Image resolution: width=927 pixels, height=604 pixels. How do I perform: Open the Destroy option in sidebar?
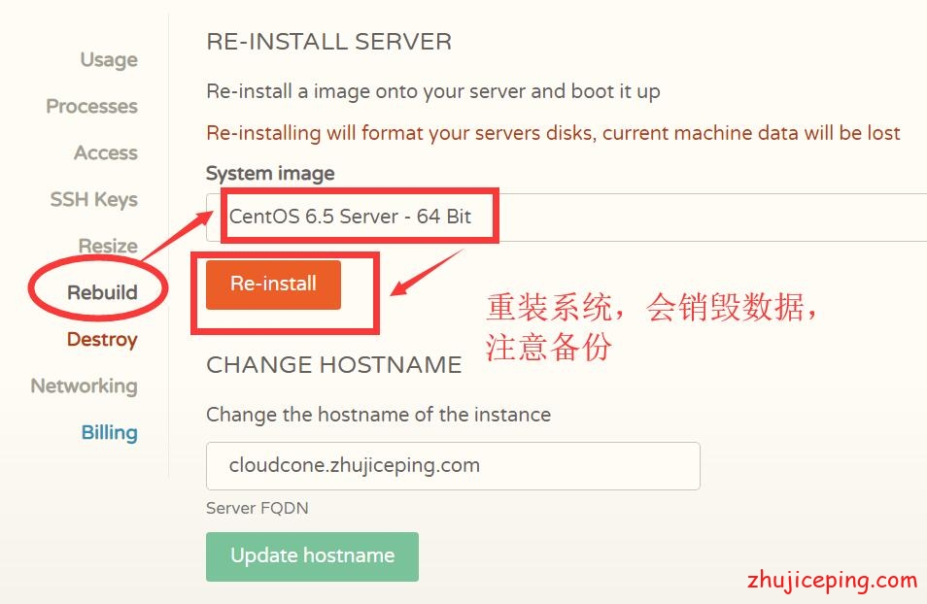102,339
